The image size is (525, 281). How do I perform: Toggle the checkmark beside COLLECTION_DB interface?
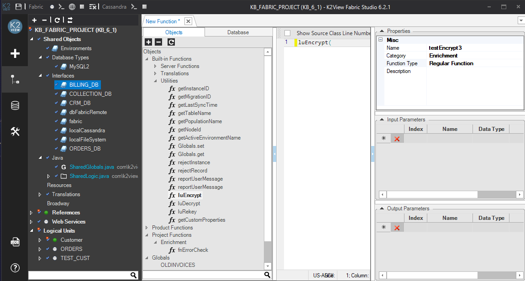pos(57,94)
